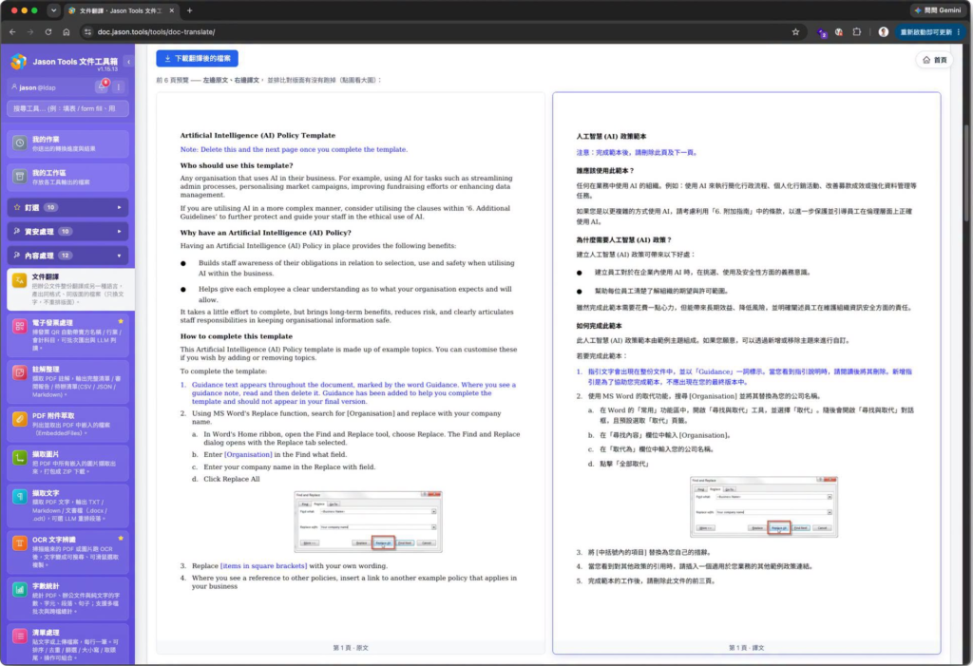Open the OCR 文字辨識 icon tool
This screenshot has height=666, width=973.
coord(19,543)
